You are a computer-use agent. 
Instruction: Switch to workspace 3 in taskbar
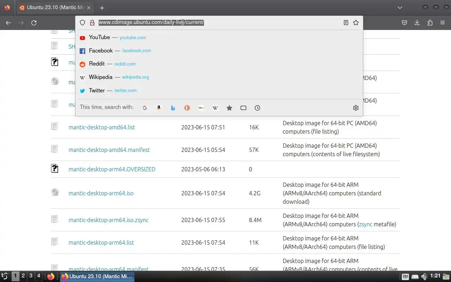(x=31, y=276)
